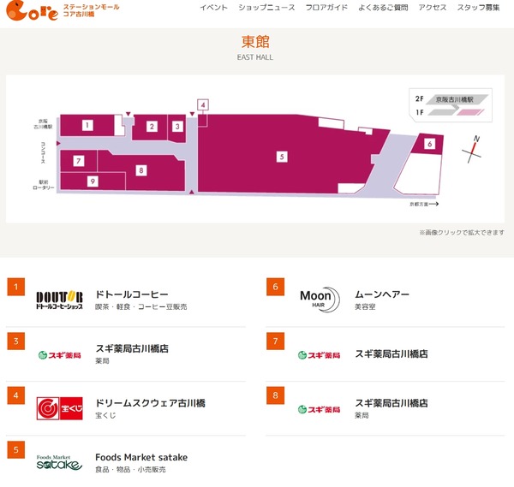Click orange number badge 6
Viewport: 514px width, 487px height.
click(275, 287)
